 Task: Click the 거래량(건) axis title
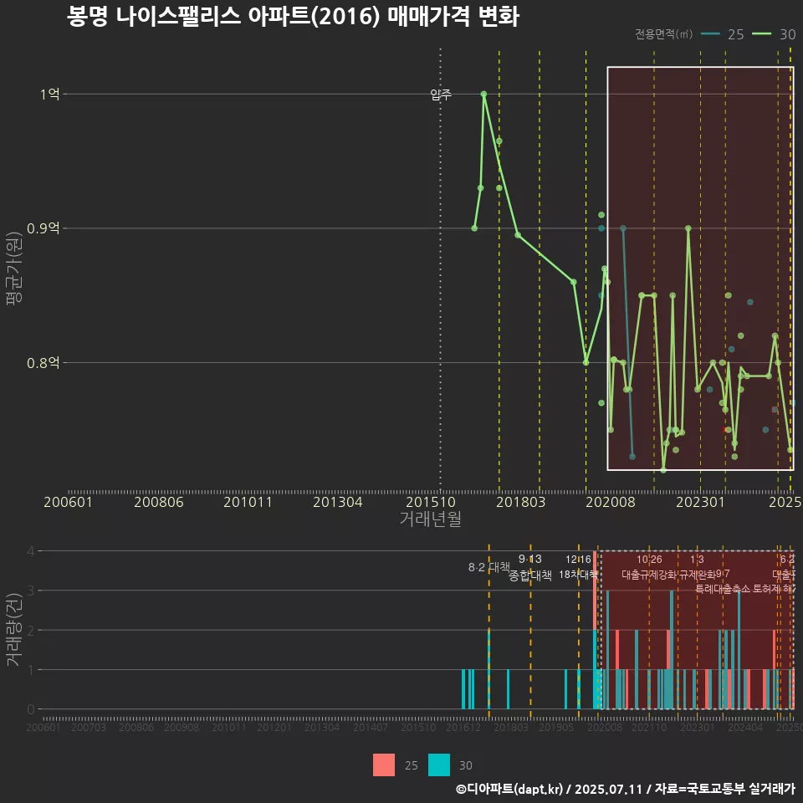13,629
